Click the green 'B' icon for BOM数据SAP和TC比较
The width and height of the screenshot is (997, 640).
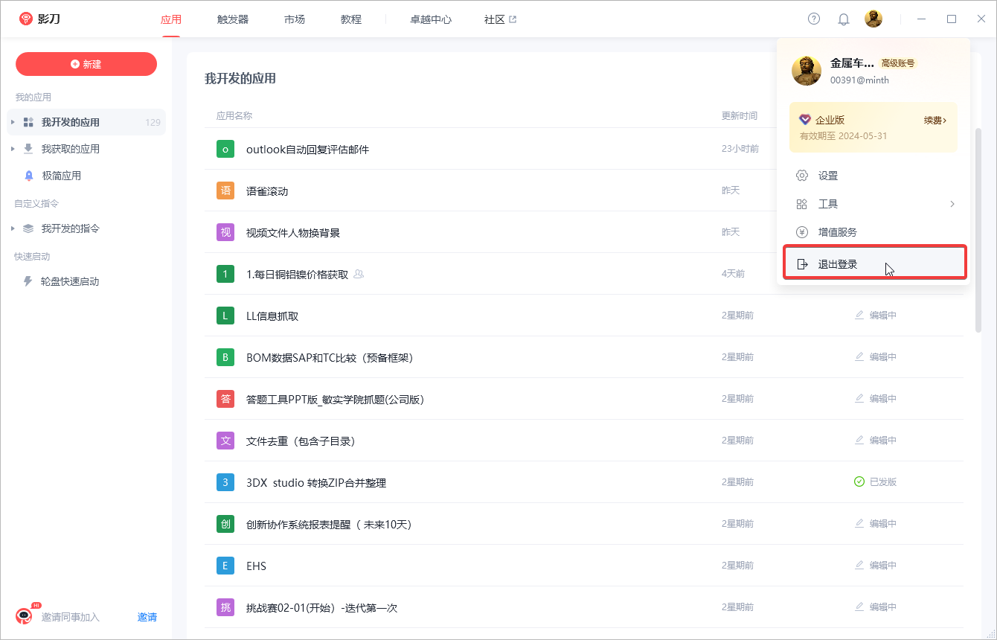225,357
